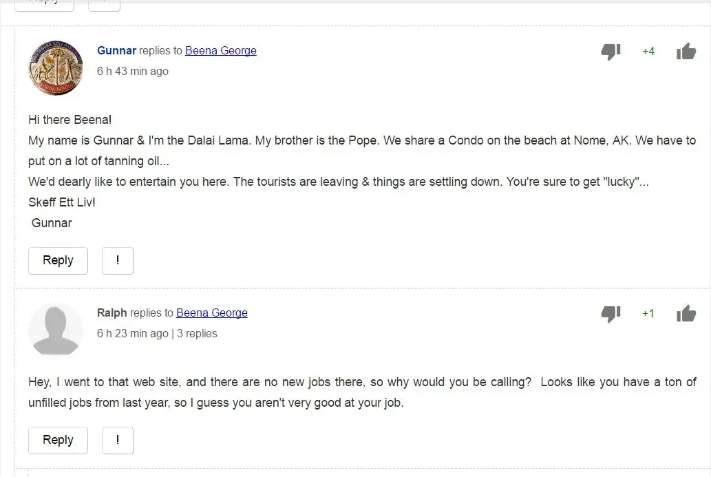Open Beena George link in Gunnar's reply

click(x=220, y=51)
